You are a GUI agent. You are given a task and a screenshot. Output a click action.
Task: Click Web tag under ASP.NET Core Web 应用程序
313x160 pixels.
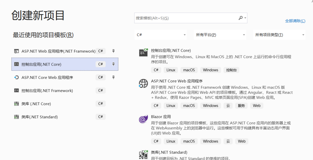(257, 106)
